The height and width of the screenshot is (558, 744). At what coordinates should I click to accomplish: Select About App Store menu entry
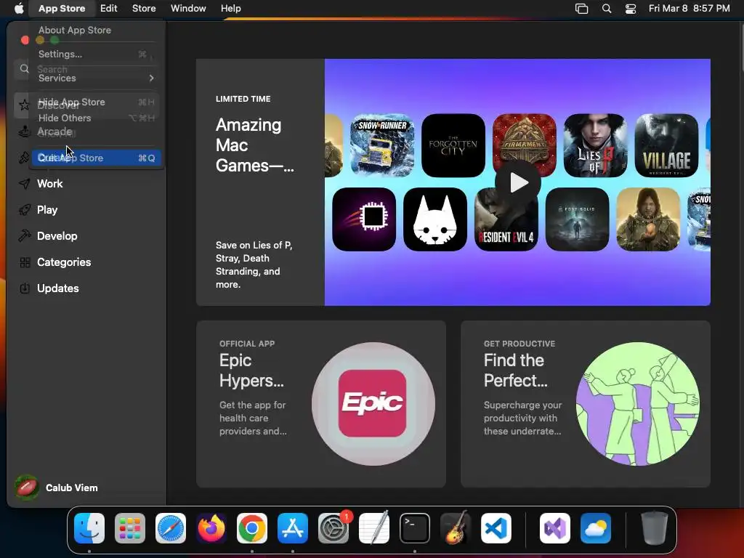point(97,30)
